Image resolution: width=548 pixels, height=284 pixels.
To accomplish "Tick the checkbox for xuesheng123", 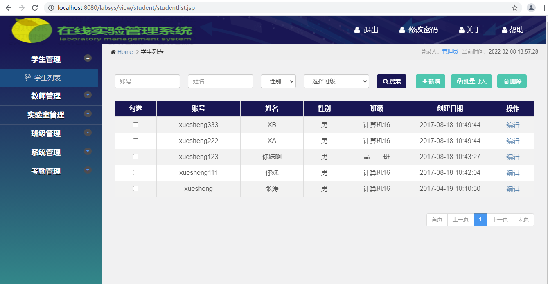I will (x=135, y=157).
